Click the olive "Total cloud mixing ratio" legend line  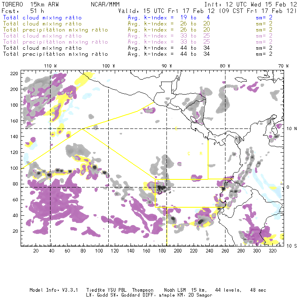pyautogui.click(x=42, y=24)
